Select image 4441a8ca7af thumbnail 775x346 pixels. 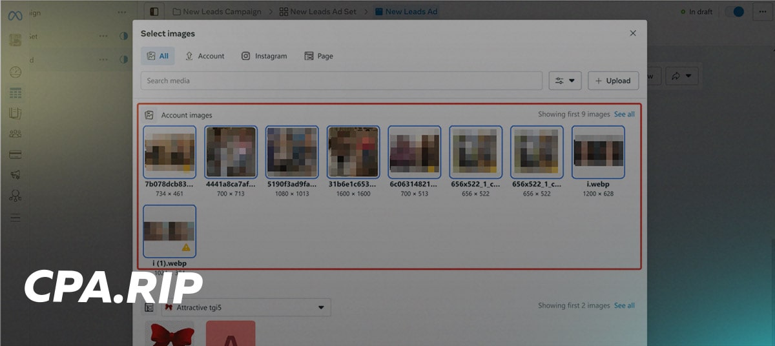231,152
